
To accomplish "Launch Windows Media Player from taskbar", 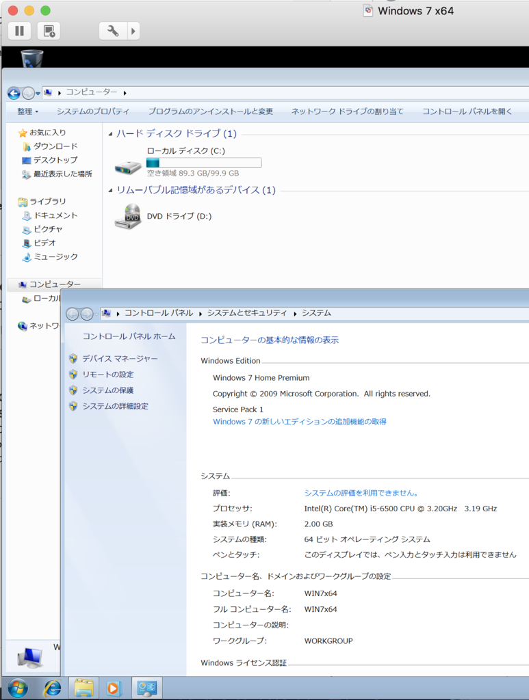I will (x=114, y=688).
